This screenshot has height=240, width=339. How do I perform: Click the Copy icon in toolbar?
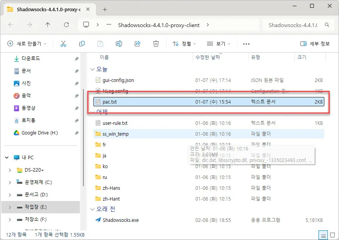(x=82, y=44)
